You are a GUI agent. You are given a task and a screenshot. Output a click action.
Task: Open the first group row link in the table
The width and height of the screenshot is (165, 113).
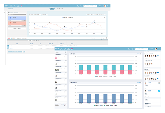point(11,46)
